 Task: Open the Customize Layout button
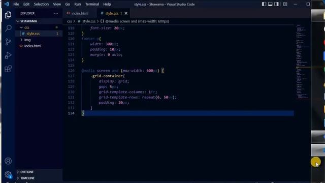point(285,4)
